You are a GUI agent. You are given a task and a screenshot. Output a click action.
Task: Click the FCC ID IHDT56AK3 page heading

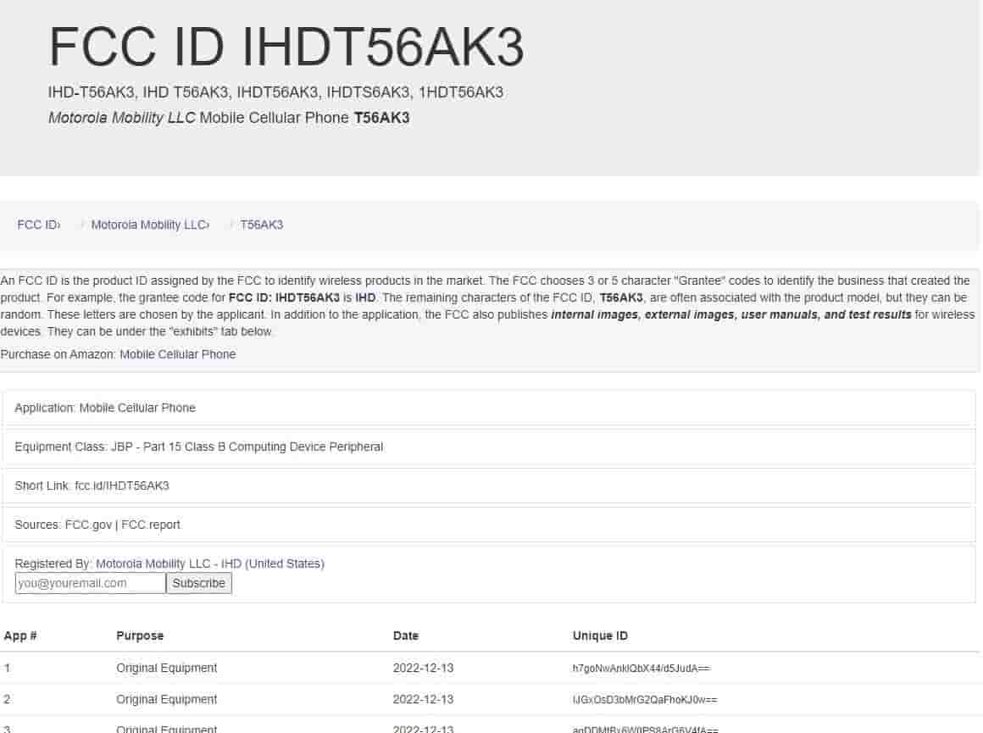pos(286,47)
